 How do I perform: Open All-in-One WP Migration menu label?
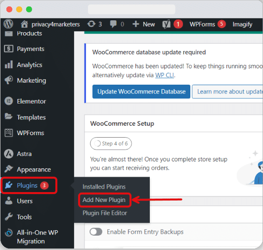(38, 237)
